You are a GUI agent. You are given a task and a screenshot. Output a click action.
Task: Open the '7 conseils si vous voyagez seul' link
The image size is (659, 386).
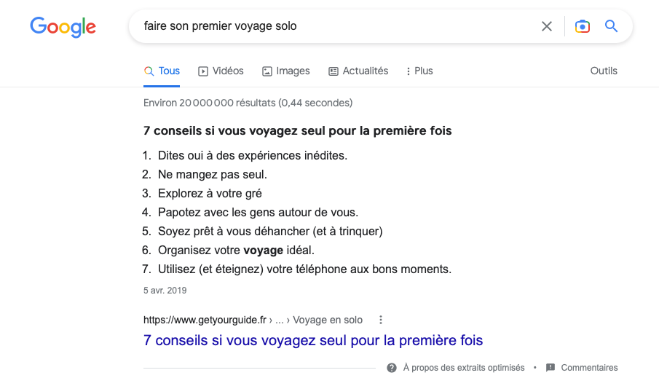pos(313,340)
